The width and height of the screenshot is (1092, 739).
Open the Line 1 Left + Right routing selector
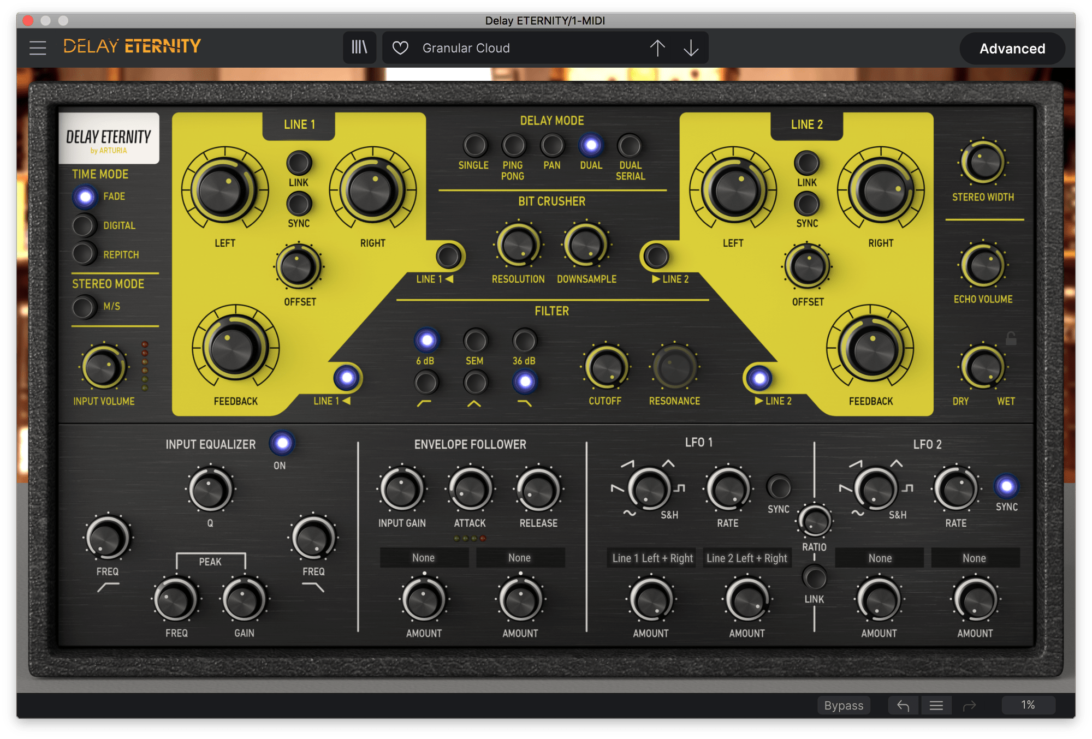(x=651, y=557)
